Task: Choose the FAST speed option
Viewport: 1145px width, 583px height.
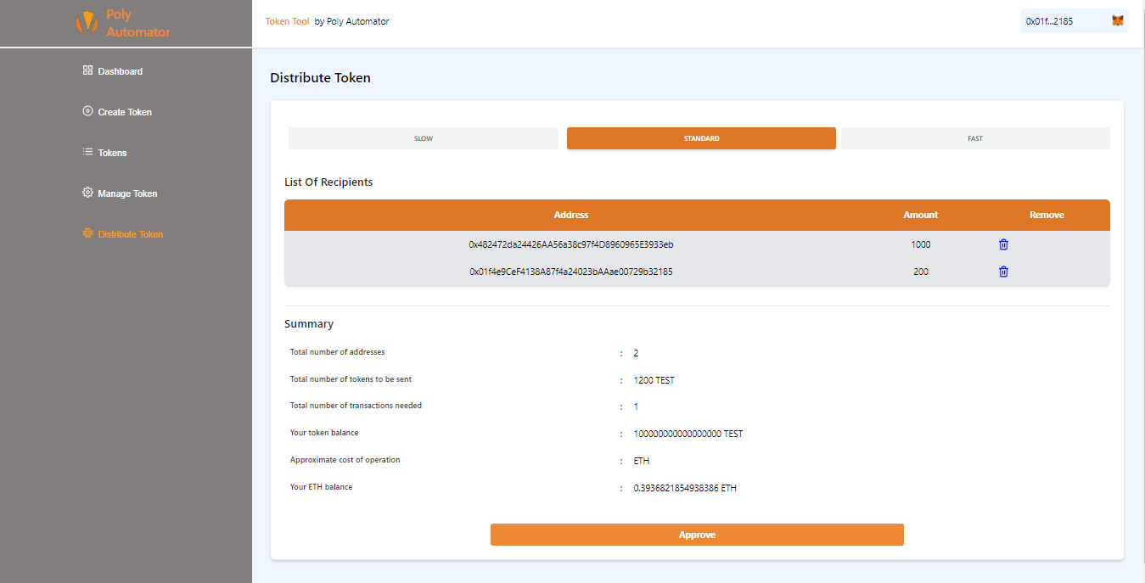Action: coord(975,138)
